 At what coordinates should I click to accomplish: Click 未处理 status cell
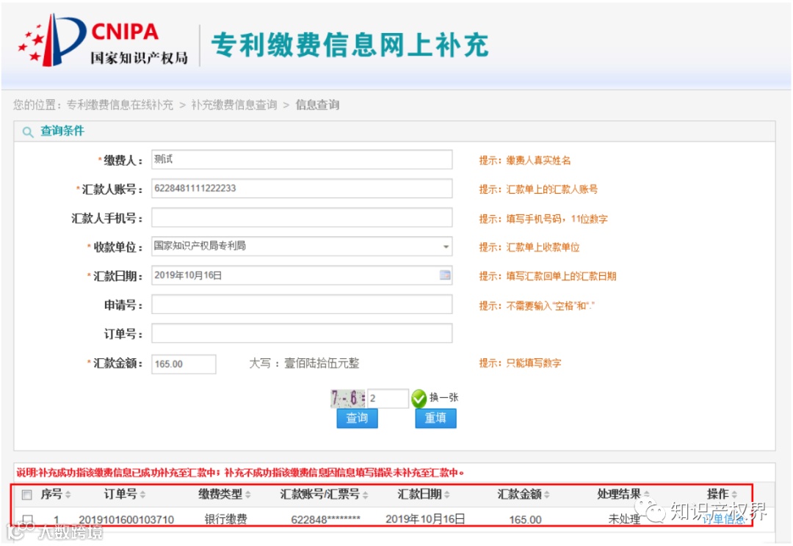[x=624, y=519]
